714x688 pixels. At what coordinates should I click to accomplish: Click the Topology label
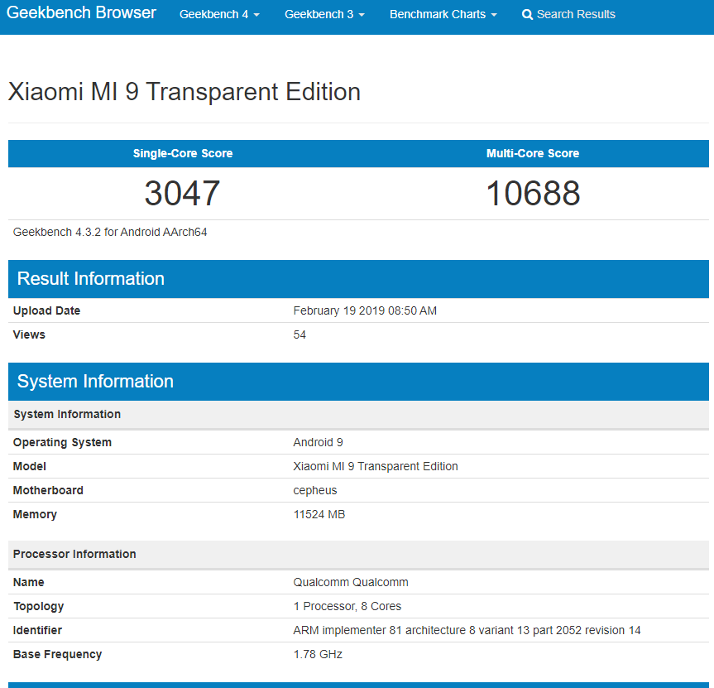pyautogui.click(x=38, y=606)
